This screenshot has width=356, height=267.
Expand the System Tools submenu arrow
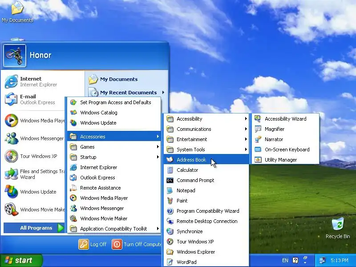click(x=246, y=150)
